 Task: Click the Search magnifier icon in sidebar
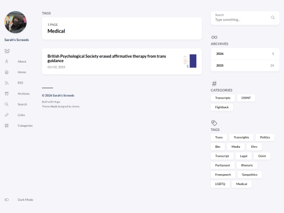(x=7, y=104)
